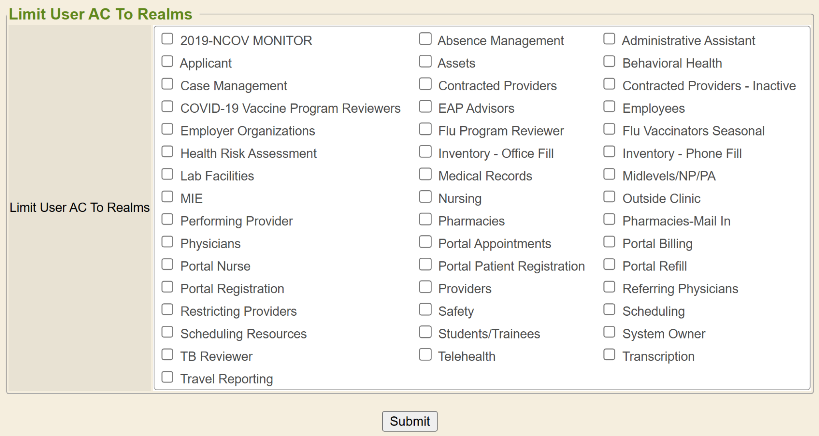Enable the EAP Advisors checkbox
This screenshot has width=819, height=436.
pos(425,107)
